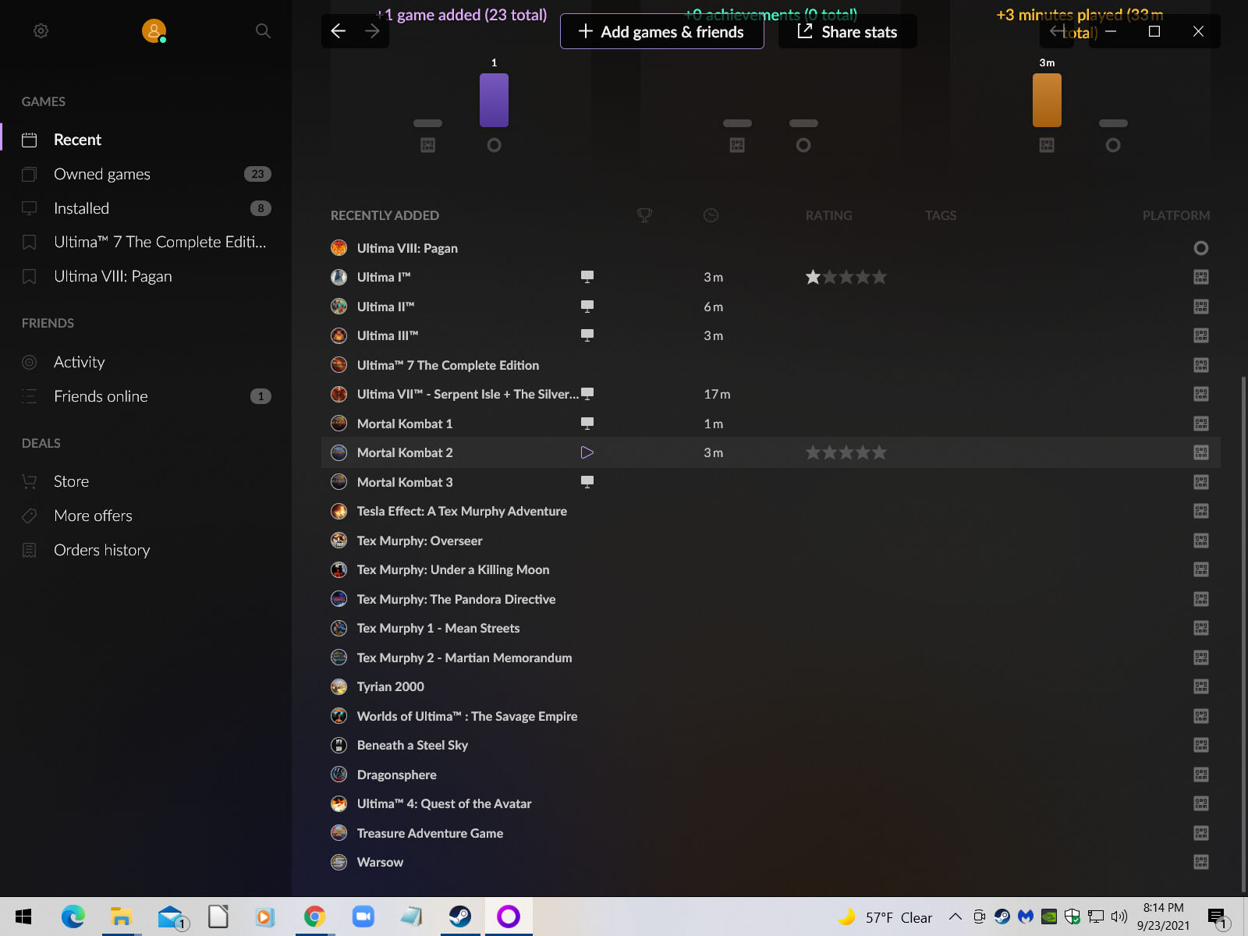
Task: Click the vertical scrollbar of game list
Action: (1243, 633)
